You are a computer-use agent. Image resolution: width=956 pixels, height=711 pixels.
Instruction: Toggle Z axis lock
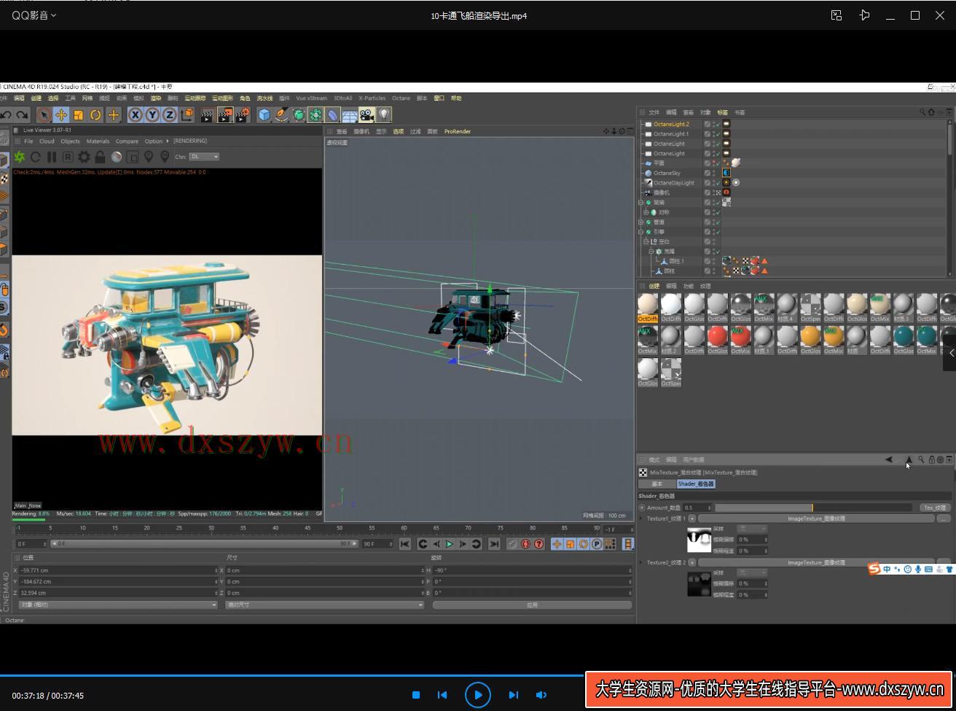(x=169, y=114)
